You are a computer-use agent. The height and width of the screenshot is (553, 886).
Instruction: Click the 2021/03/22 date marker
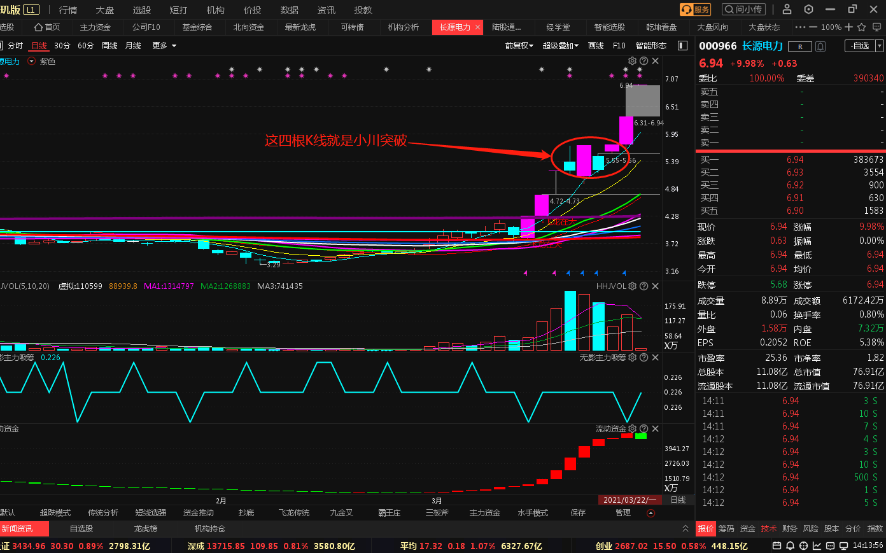click(x=629, y=500)
